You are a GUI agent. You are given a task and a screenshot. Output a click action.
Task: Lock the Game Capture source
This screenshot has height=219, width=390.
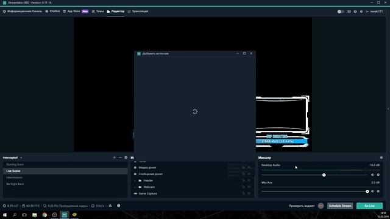pos(244,193)
